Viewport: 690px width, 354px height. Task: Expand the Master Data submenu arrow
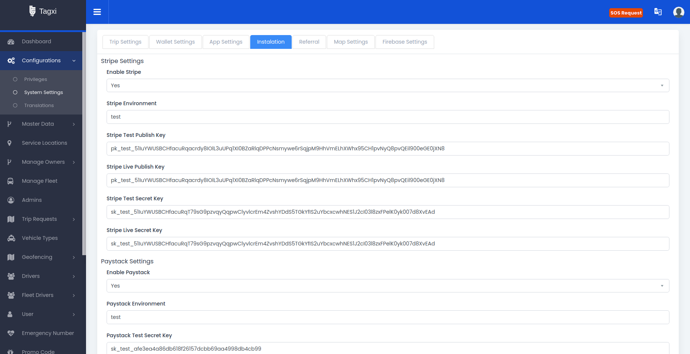pos(74,124)
